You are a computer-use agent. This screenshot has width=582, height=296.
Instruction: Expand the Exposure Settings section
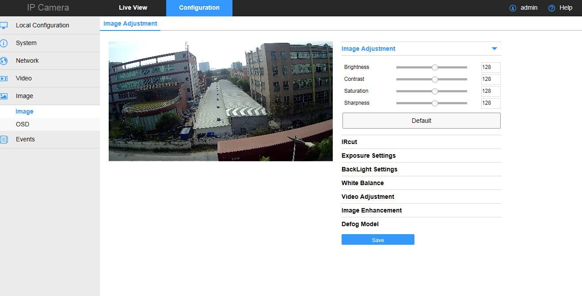point(368,156)
